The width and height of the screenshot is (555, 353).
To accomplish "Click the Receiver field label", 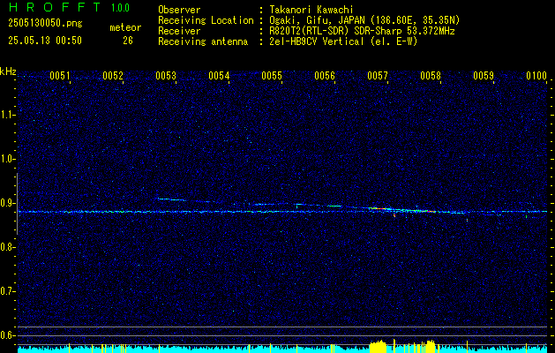I will coord(179,31).
